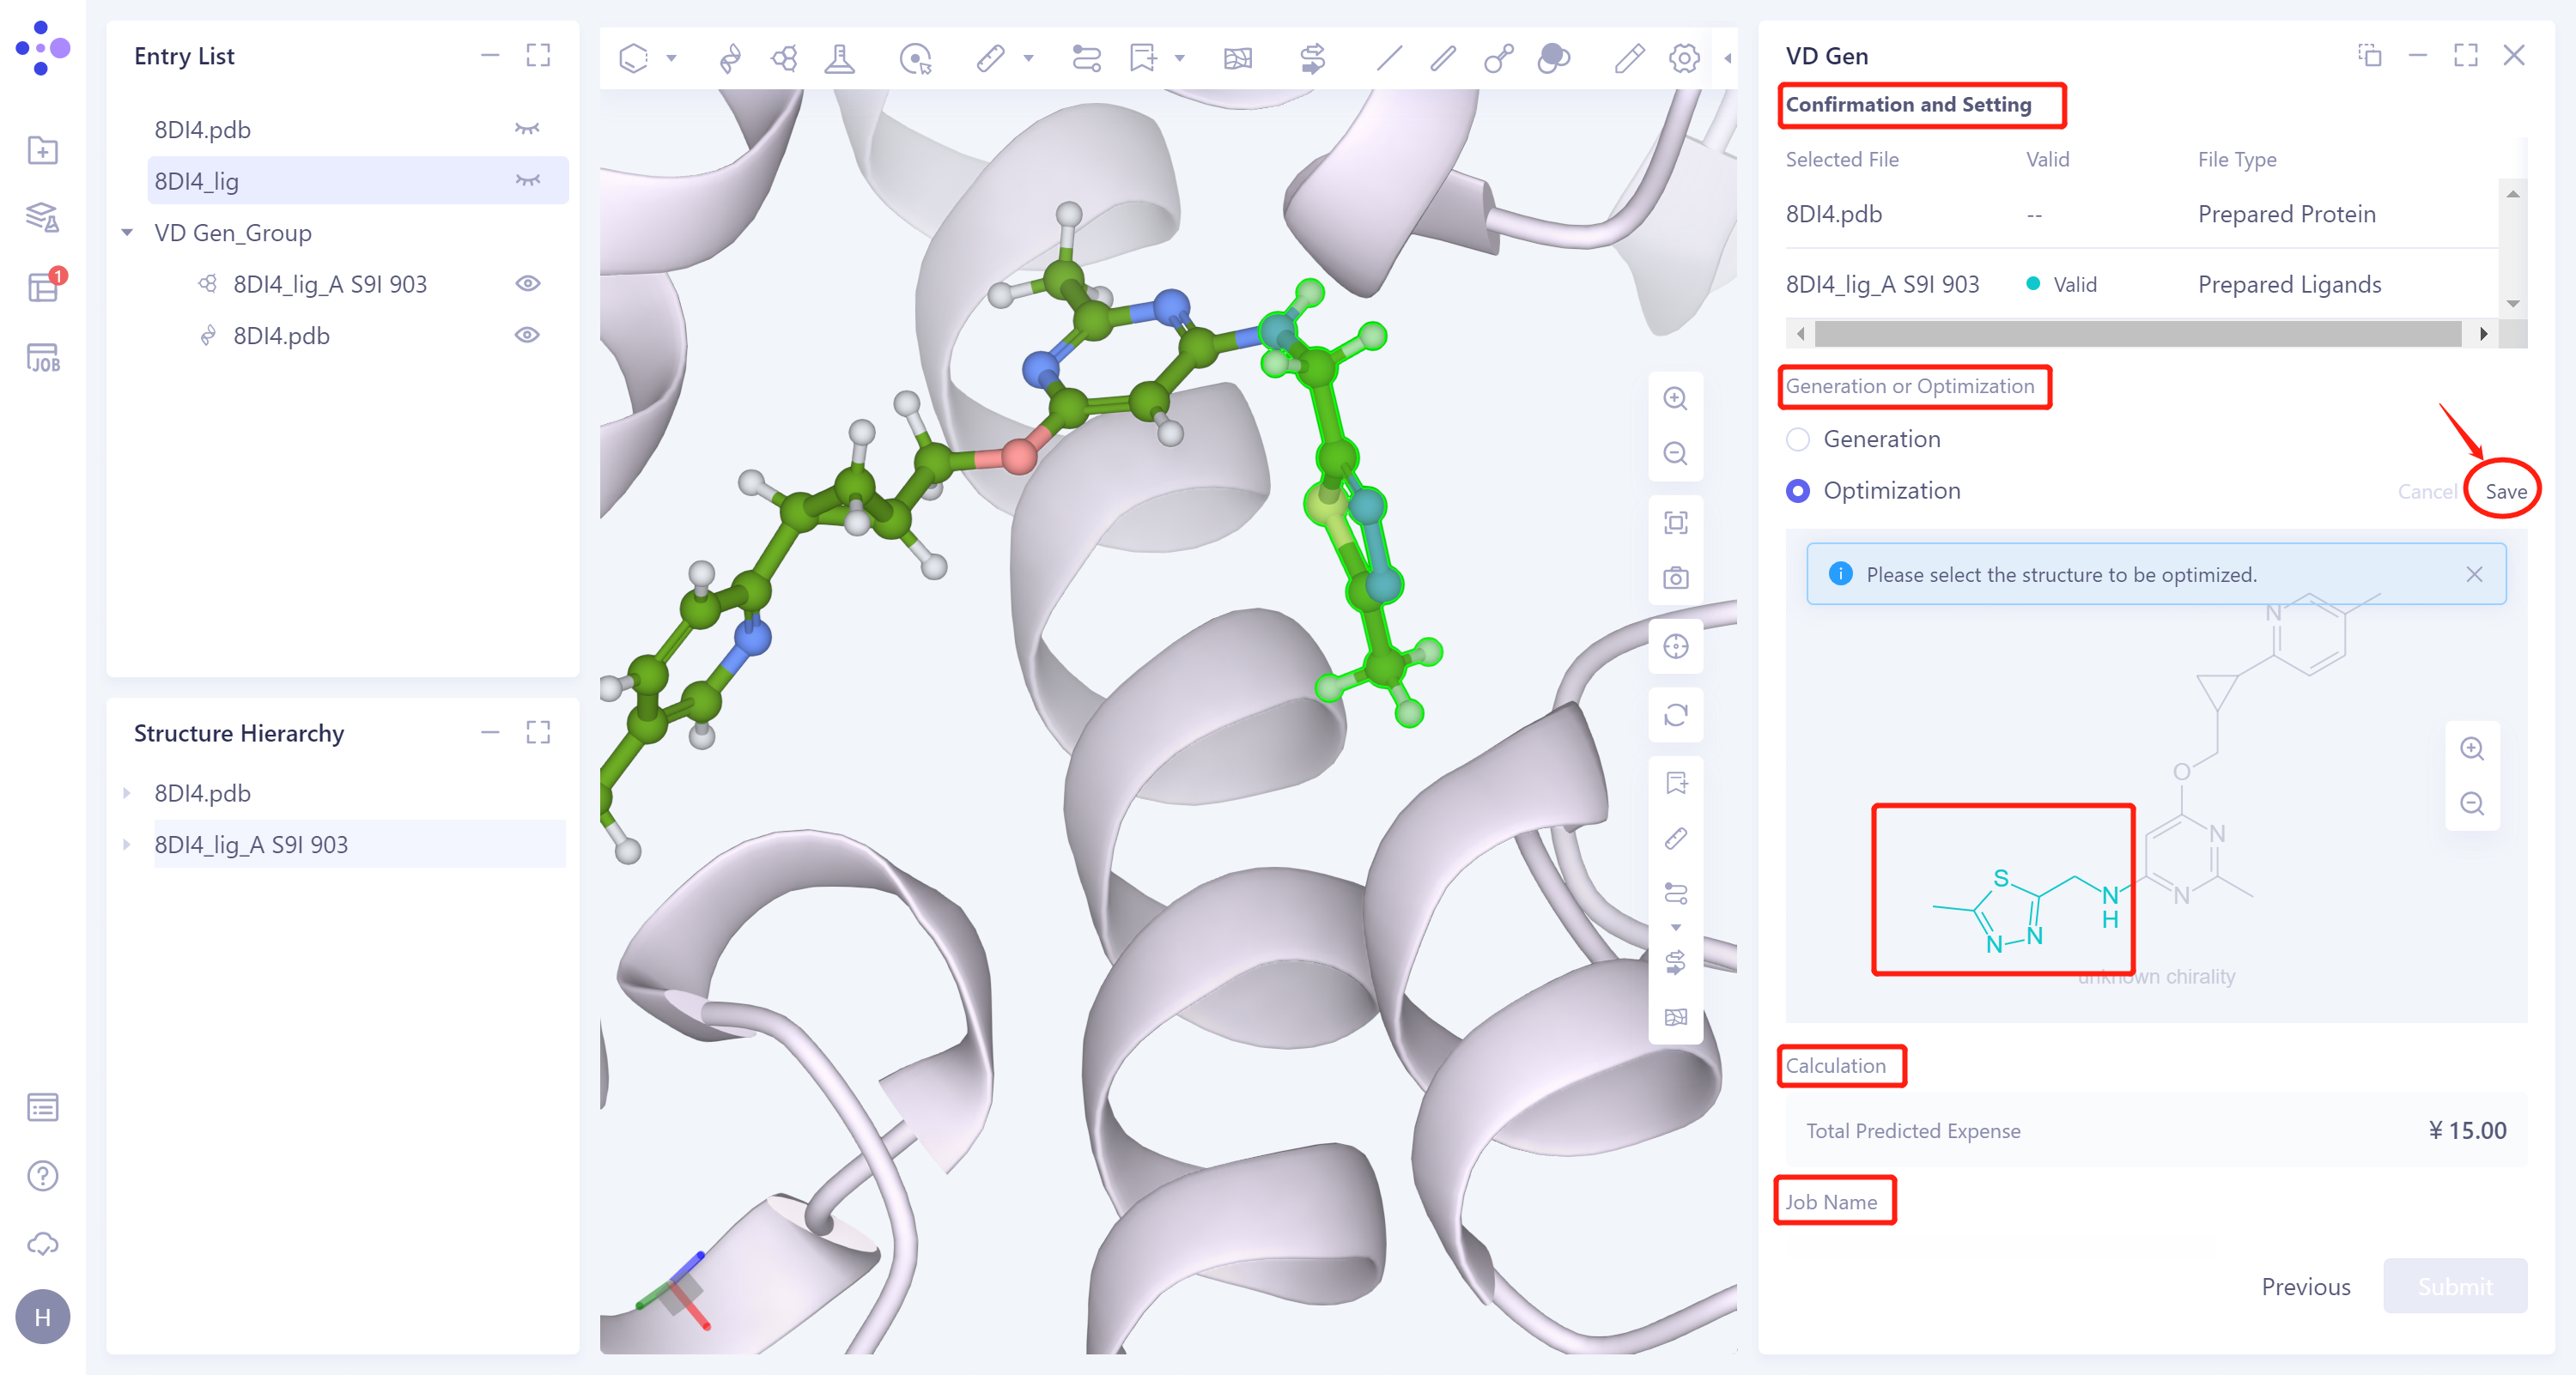Open Settings via the gear icon in the toolbar
The image size is (2576, 1375).
pyautogui.click(x=1684, y=59)
